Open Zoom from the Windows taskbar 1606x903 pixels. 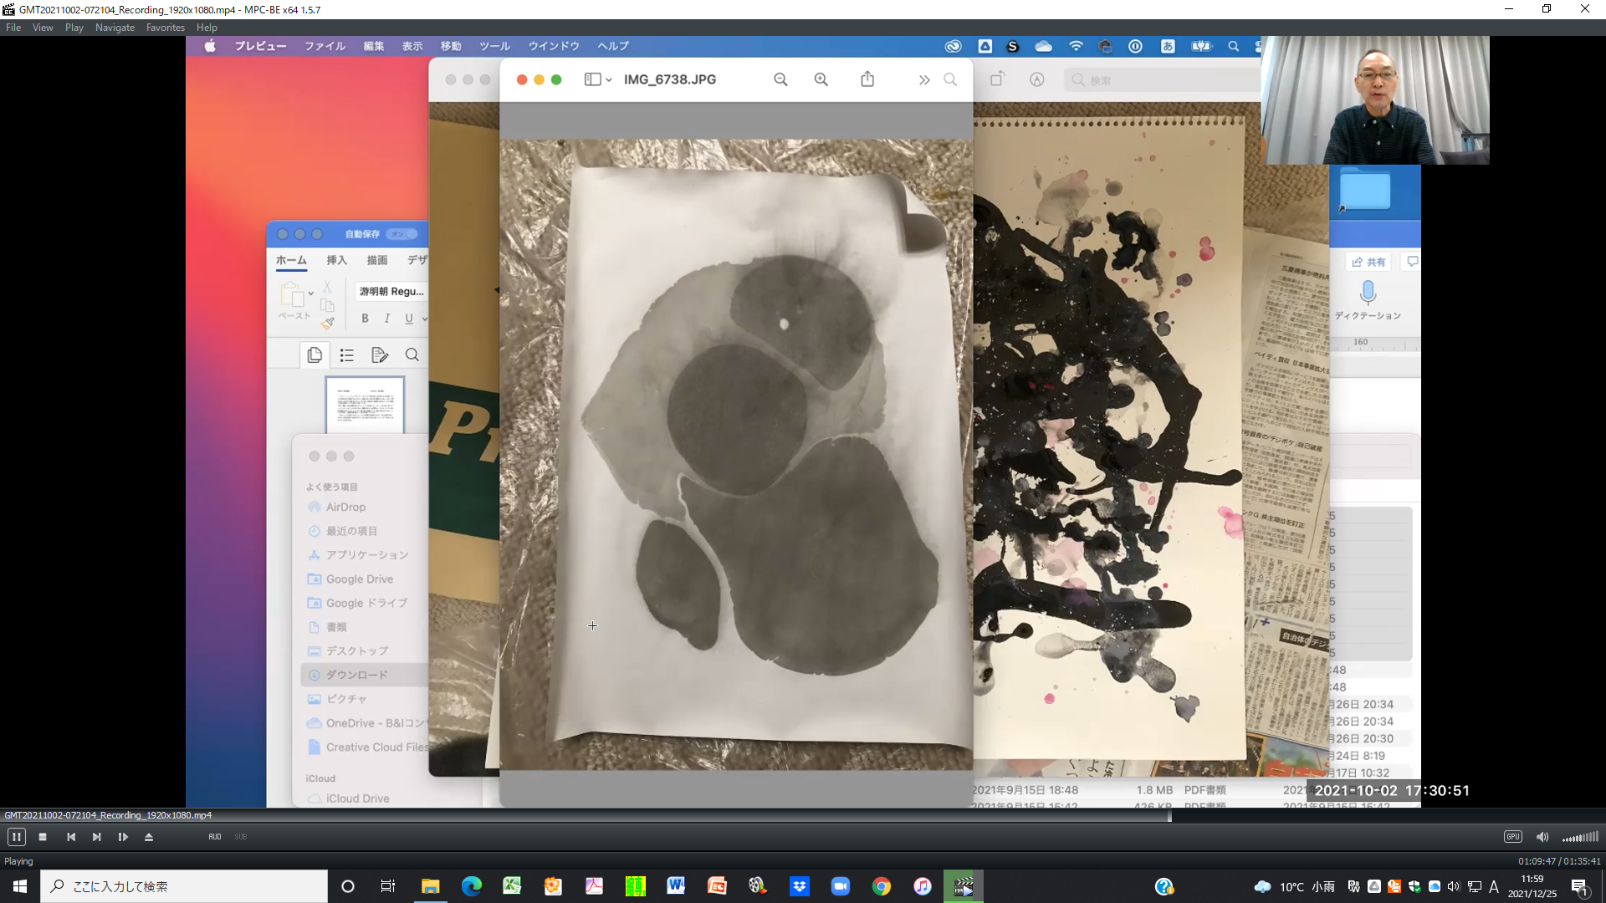pos(841,886)
